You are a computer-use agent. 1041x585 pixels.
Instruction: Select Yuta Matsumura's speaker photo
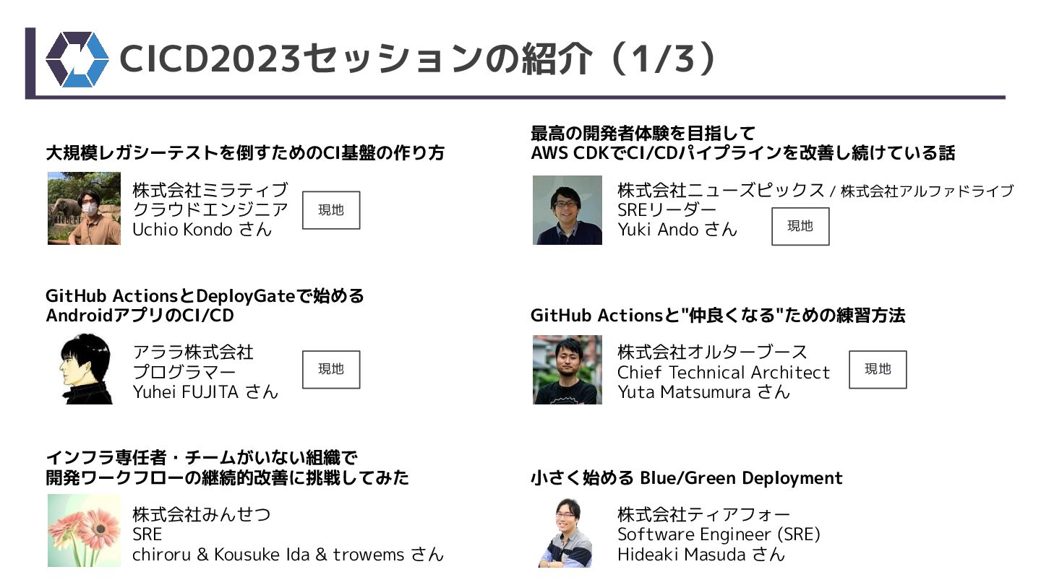pyautogui.click(x=567, y=370)
